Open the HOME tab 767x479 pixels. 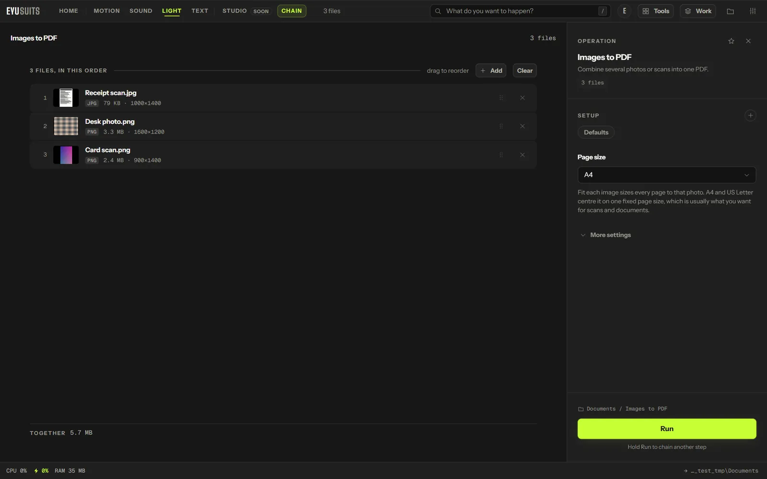pyautogui.click(x=69, y=11)
